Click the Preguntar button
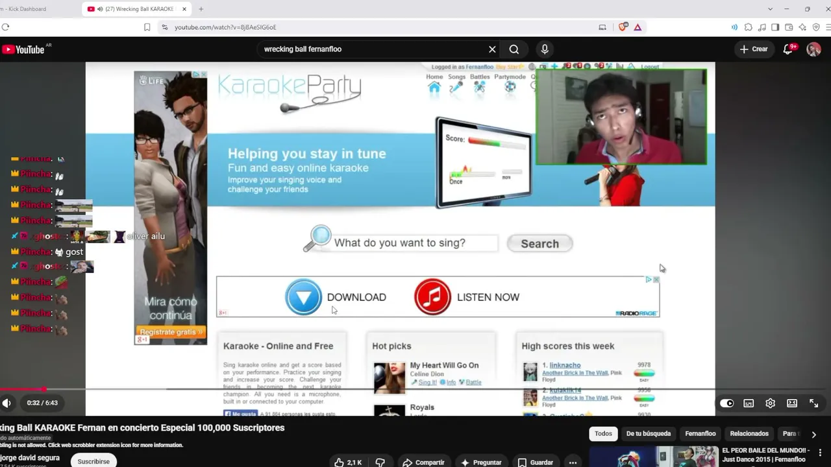Image resolution: width=831 pixels, height=467 pixels. (480, 462)
